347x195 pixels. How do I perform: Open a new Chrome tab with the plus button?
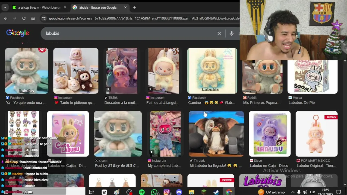[x=134, y=7]
